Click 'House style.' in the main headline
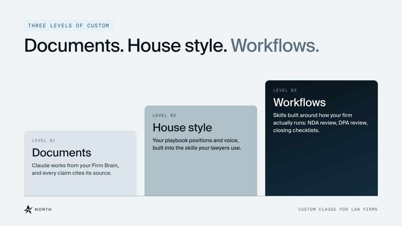The width and height of the screenshot is (402, 226). 177,45
